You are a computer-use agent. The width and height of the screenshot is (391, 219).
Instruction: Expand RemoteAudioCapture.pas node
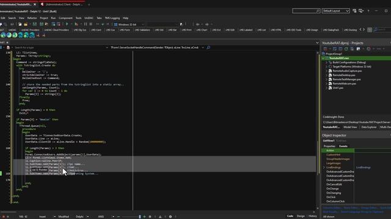pos(326,71)
